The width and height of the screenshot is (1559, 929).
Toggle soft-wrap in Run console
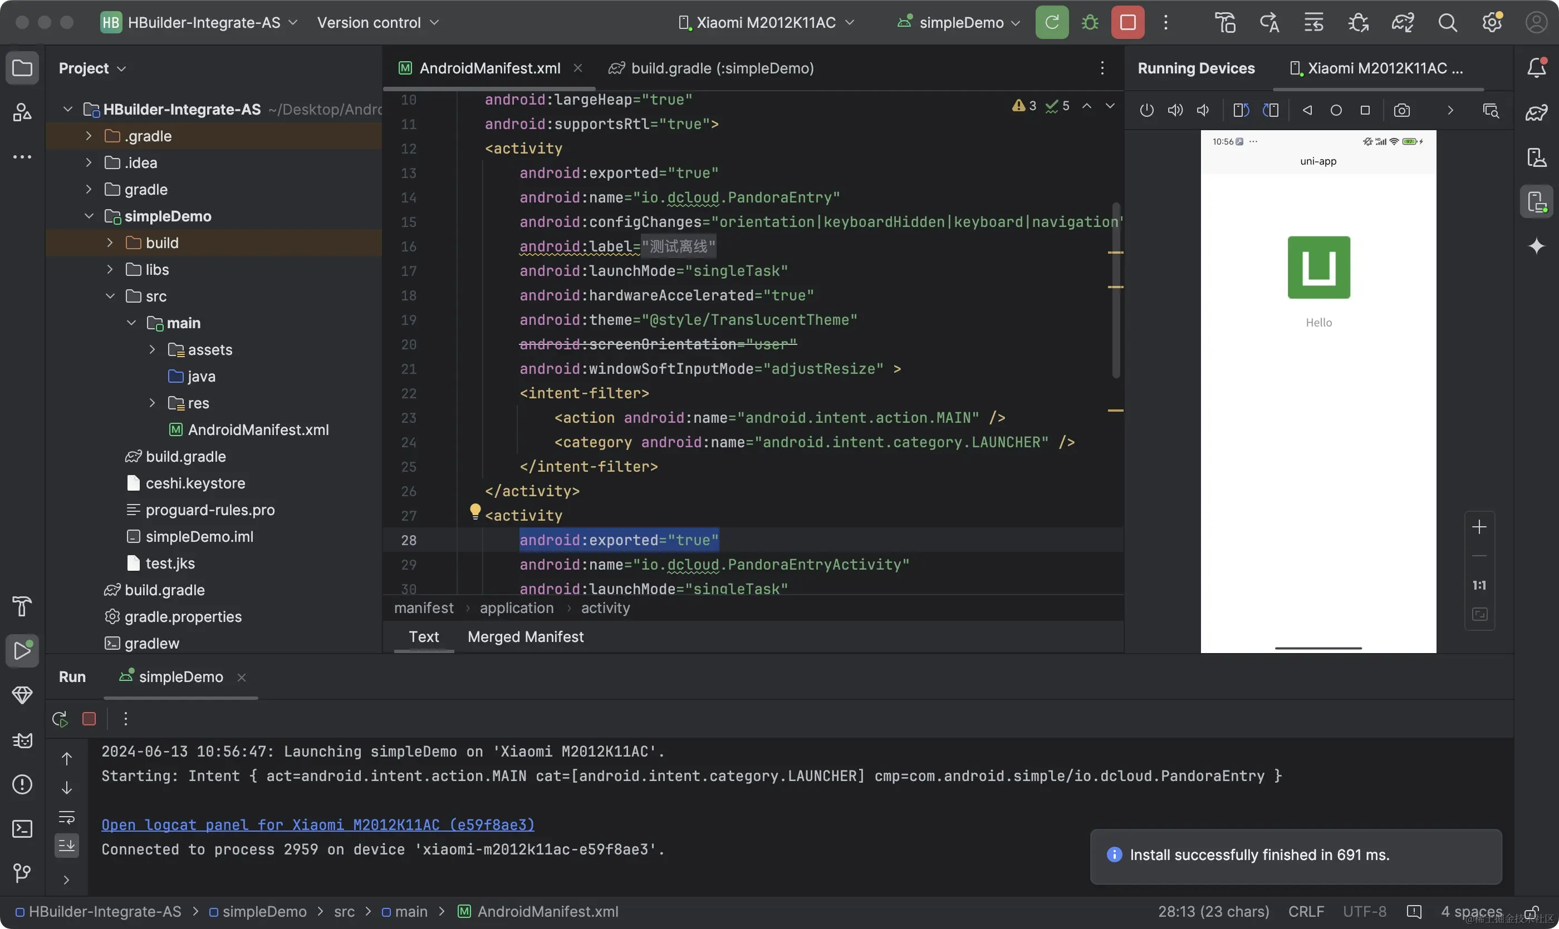click(x=66, y=817)
